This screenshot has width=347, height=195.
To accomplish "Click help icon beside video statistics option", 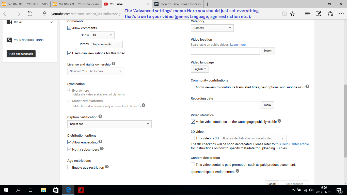I will (279, 121).
